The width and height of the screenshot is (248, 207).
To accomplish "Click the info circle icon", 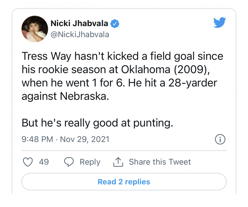I will tap(220, 139).
